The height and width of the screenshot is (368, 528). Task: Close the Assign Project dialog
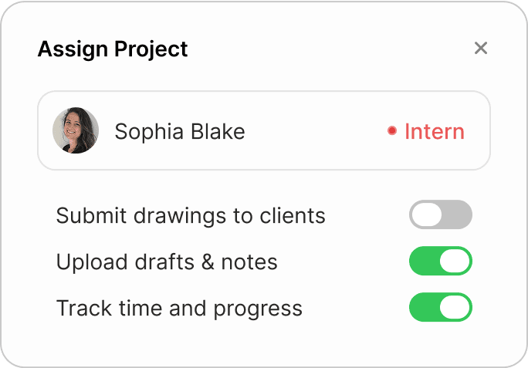point(481,49)
